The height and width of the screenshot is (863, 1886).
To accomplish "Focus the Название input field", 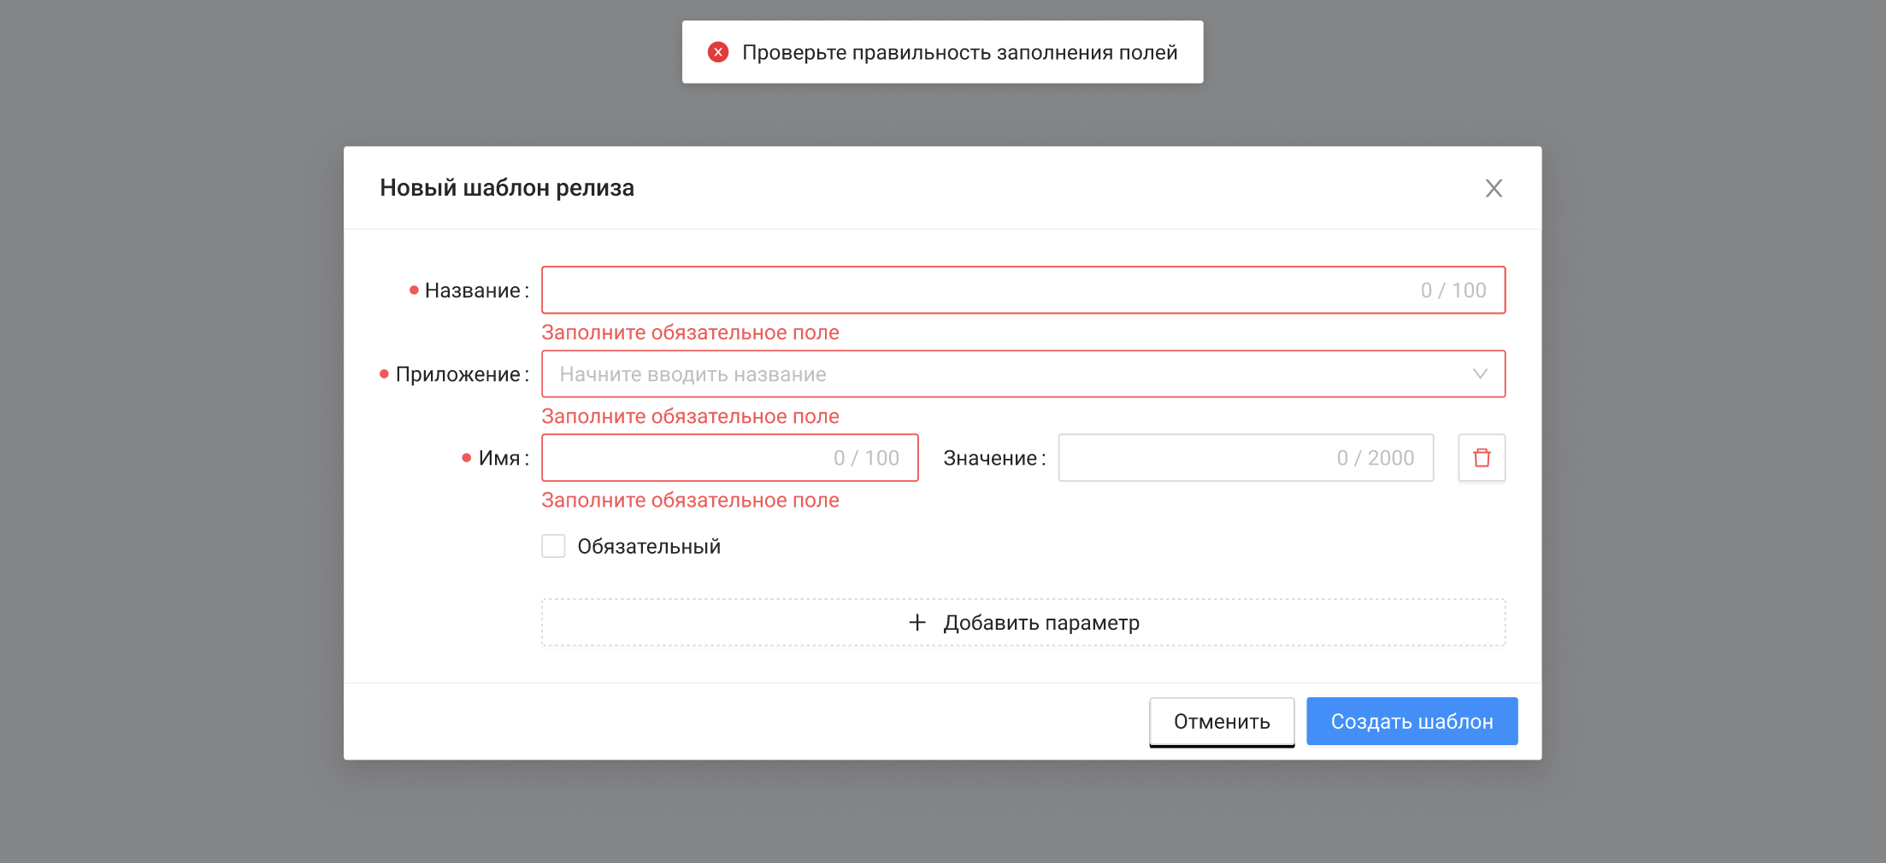I will (975, 291).
